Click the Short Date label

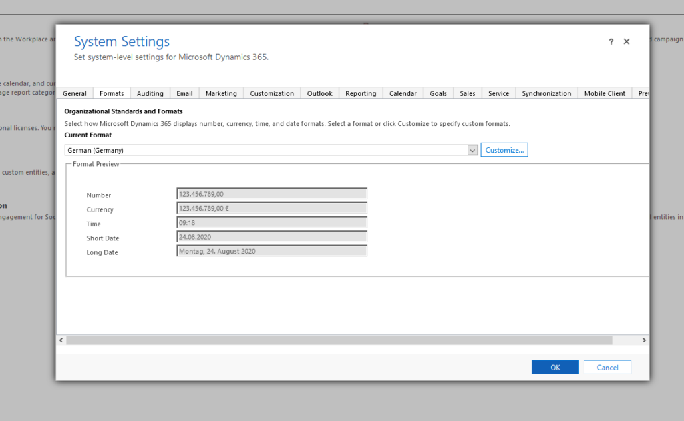pyautogui.click(x=102, y=238)
